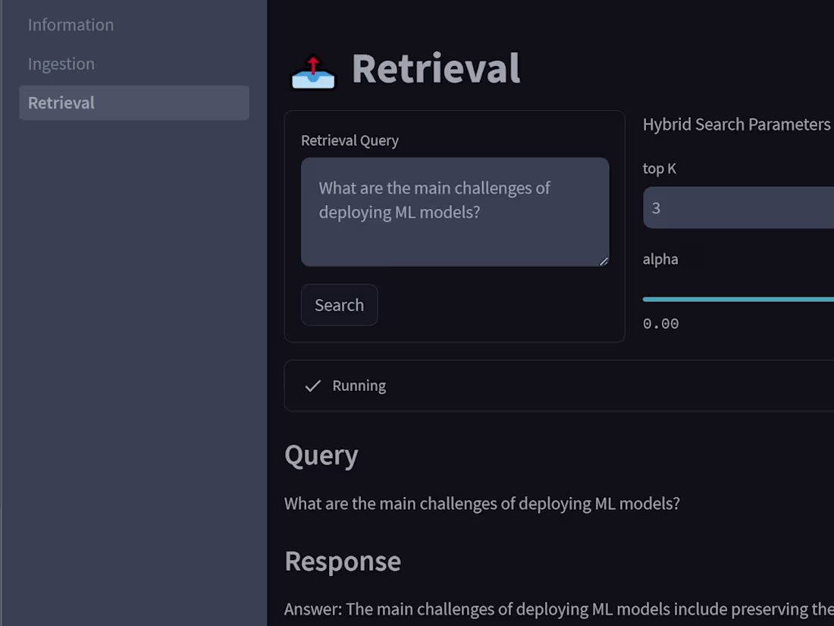Click the text area resize handle
834x626 pixels.
pos(604,261)
